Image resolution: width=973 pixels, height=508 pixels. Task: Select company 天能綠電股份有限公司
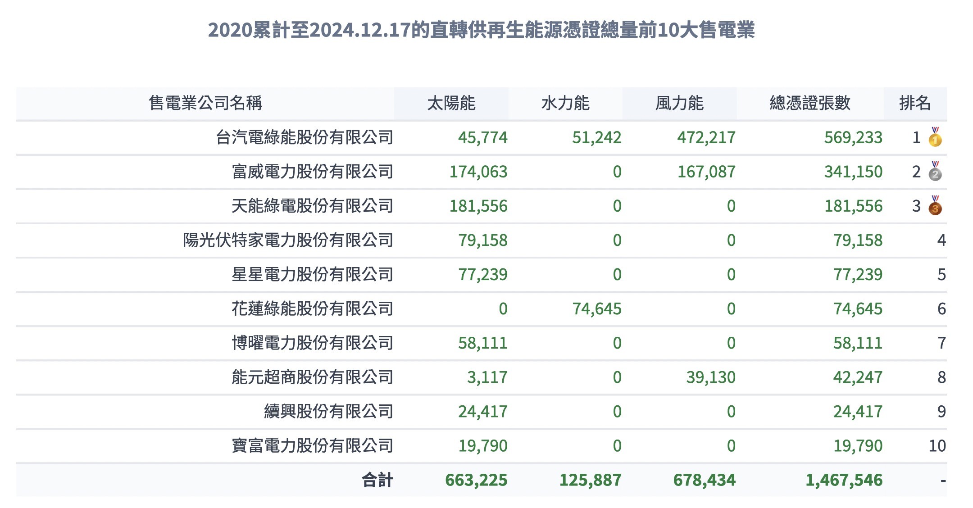pos(313,206)
